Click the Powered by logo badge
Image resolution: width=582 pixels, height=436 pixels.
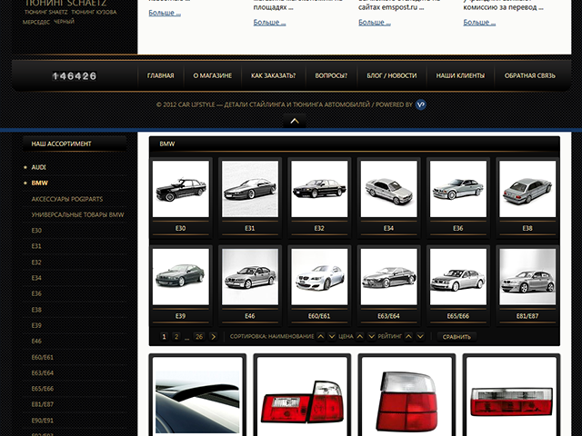click(420, 104)
